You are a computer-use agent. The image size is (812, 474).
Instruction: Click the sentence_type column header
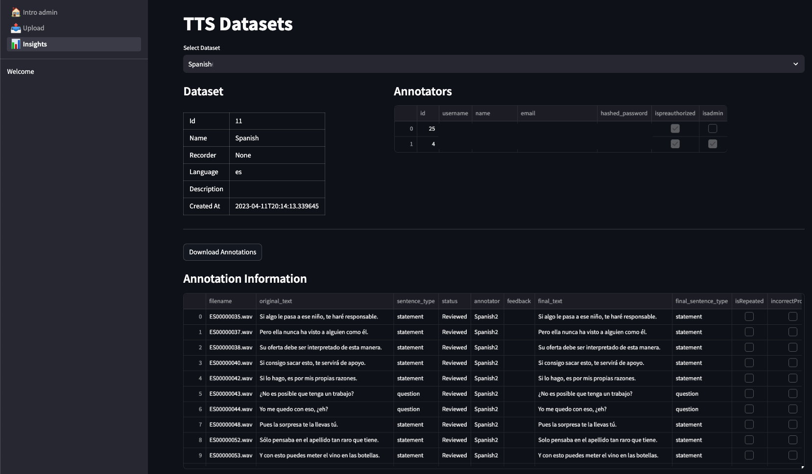pyautogui.click(x=416, y=301)
